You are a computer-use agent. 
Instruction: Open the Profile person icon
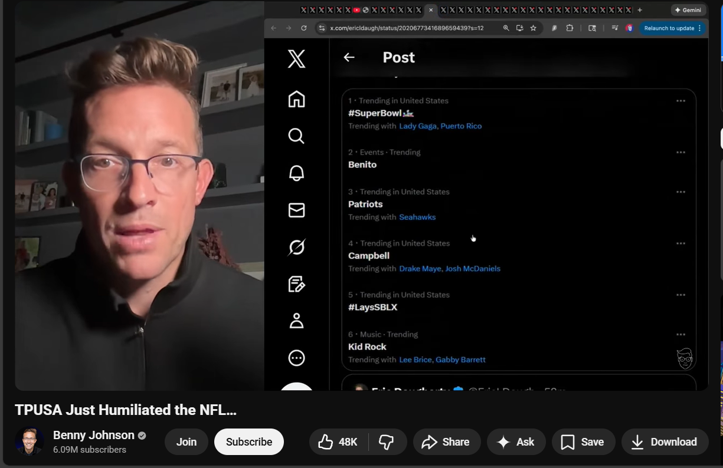pyautogui.click(x=296, y=321)
